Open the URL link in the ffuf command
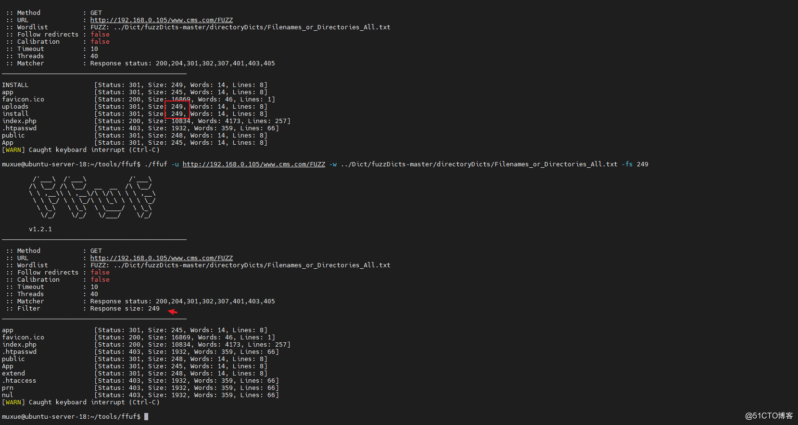798x425 pixels. pyautogui.click(x=254, y=164)
